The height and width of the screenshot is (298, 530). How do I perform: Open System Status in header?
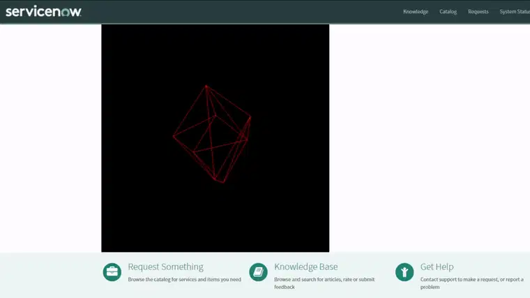[x=515, y=11]
